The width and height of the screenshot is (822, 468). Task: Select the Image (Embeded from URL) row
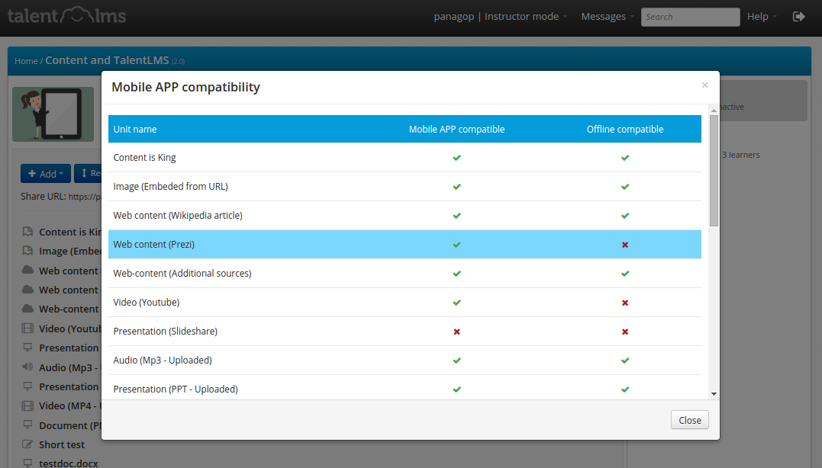click(x=405, y=187)
